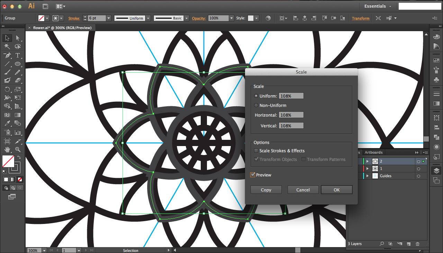Viewport: 443px width, 253px height.
Task: Choose the Gradient tool
Action: pos(18,115)
